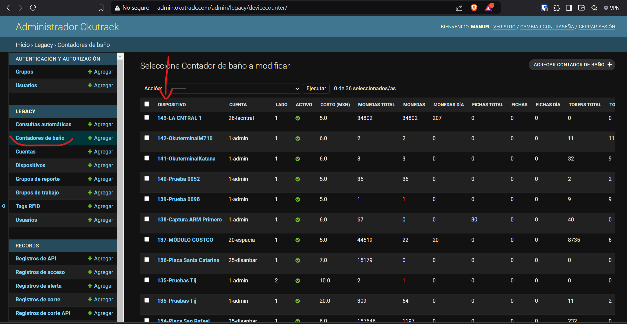
Task: Tick the select-all checkbox in table header
Action: 147,104
